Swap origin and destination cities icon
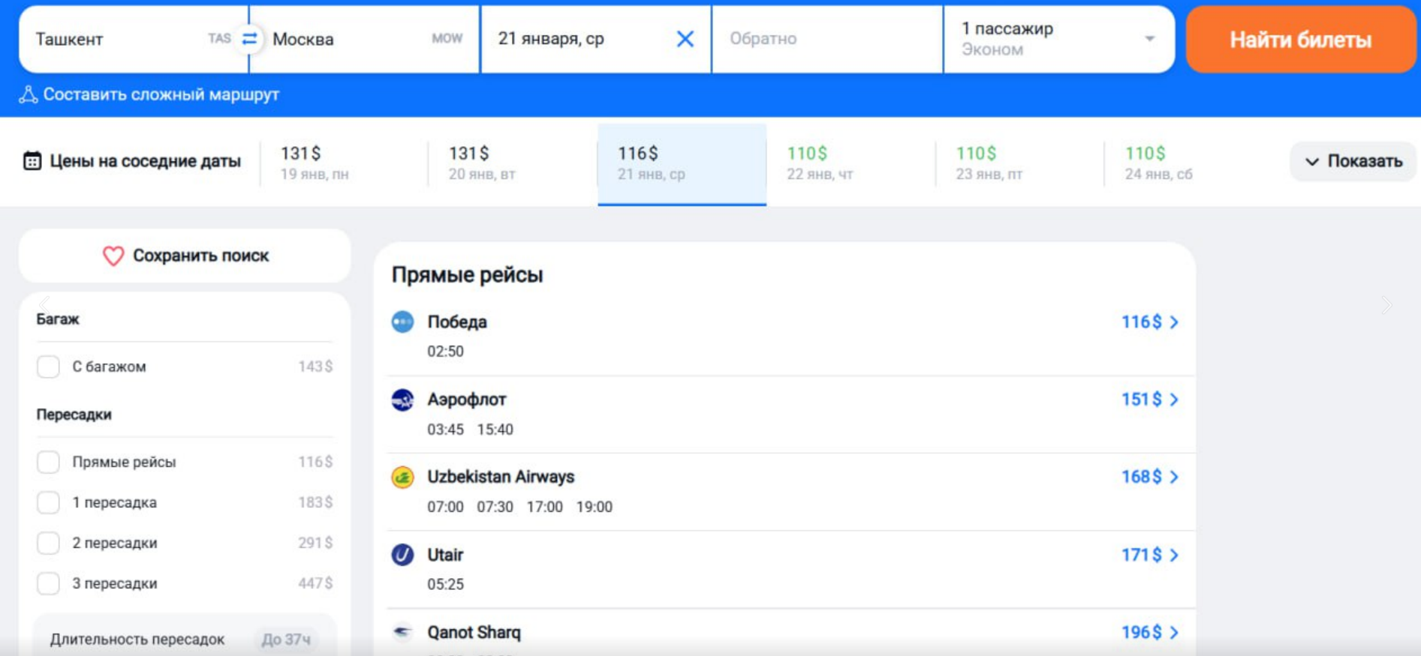This screenshot has width=1421, height=656. pyautogui.click(x=249, y=38)
